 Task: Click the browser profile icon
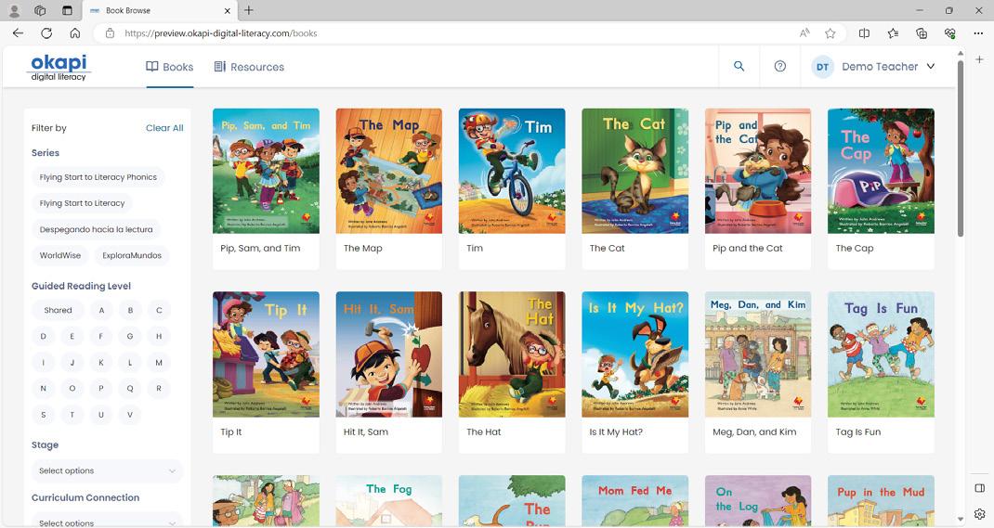click(x=13, y=10)
